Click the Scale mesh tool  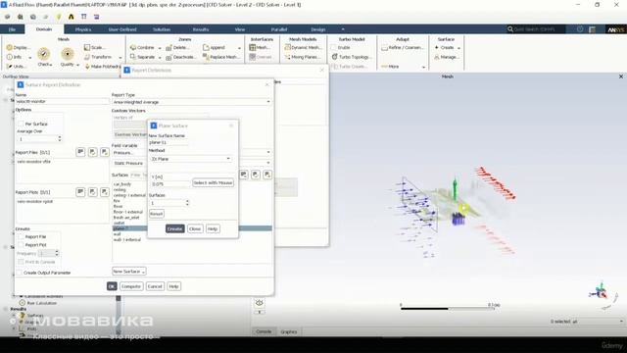[94, 47]
